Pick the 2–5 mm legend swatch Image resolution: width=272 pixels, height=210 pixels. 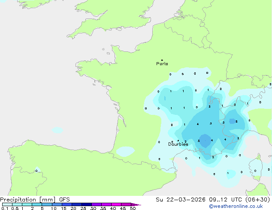pos(37,204)
